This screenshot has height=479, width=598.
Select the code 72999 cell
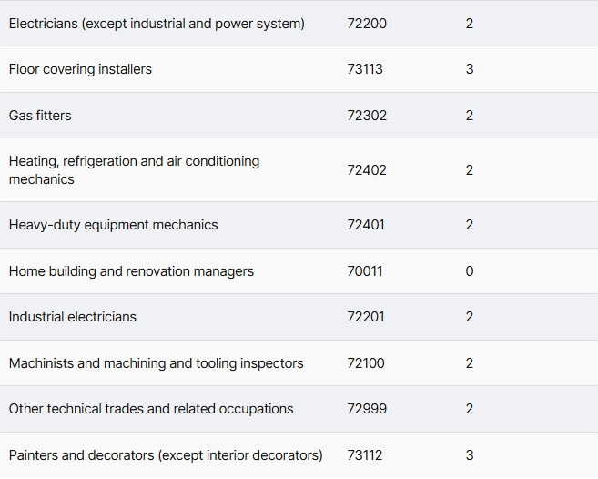[367, 409]
